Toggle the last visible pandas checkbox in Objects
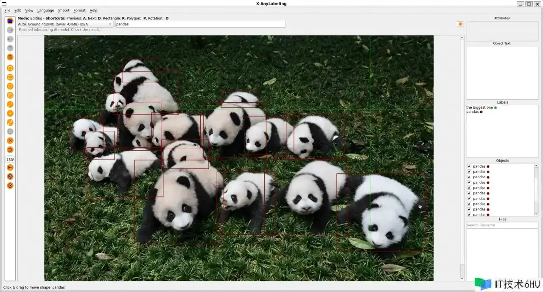Image resolution: width=543 pixels, height=292 pixels. (x=469, y=215)
